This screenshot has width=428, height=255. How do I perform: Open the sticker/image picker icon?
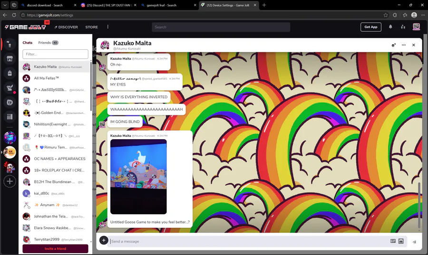pyautogui.click(x=401, y=241)
